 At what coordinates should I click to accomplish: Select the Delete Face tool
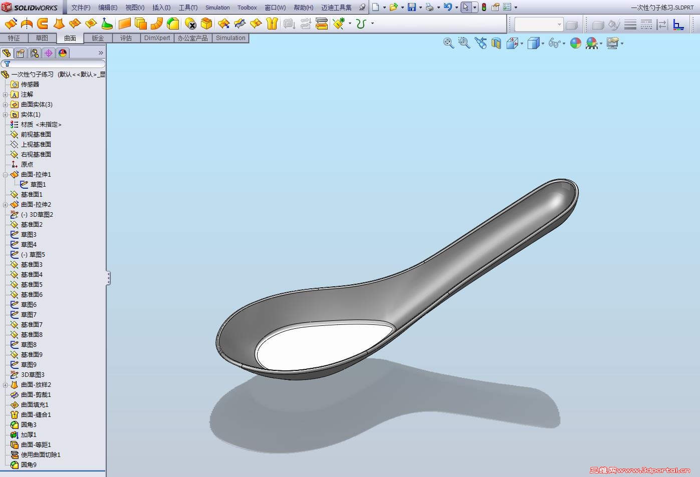point(190,24)
